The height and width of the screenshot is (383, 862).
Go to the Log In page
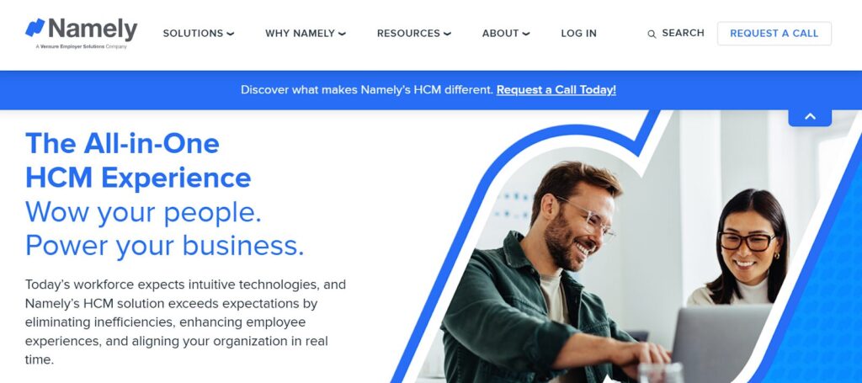[578, 34]
